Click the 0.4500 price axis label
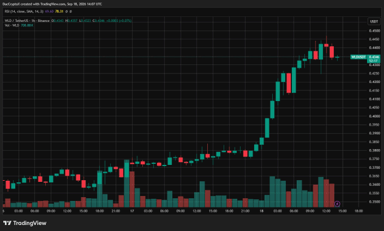This screenshot has width=384, height=231. (x=374, y=31)
